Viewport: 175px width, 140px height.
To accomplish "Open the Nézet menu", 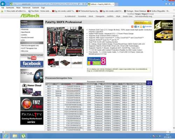I will point(18,8).
